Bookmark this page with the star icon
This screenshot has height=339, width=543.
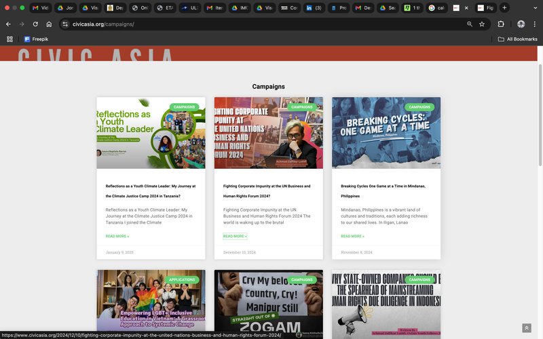[482, 24]
